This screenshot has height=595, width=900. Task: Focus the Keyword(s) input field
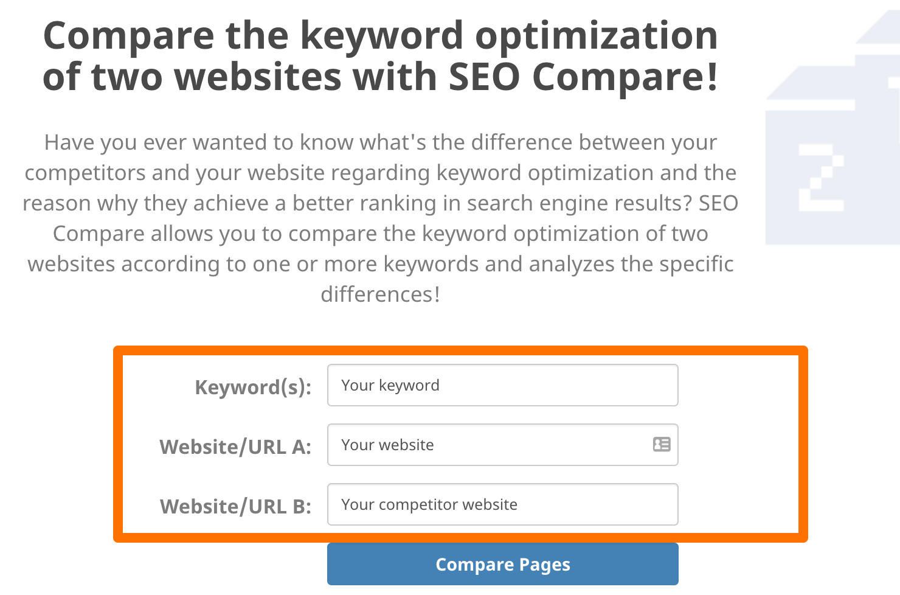tap(503, 385)
